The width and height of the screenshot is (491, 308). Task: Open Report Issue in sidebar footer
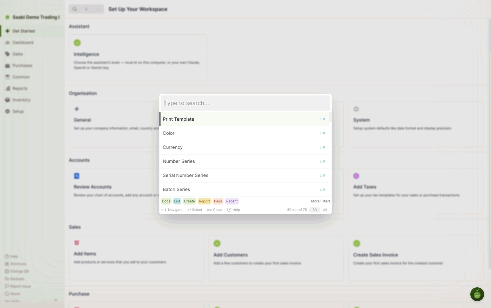[18, 286]
